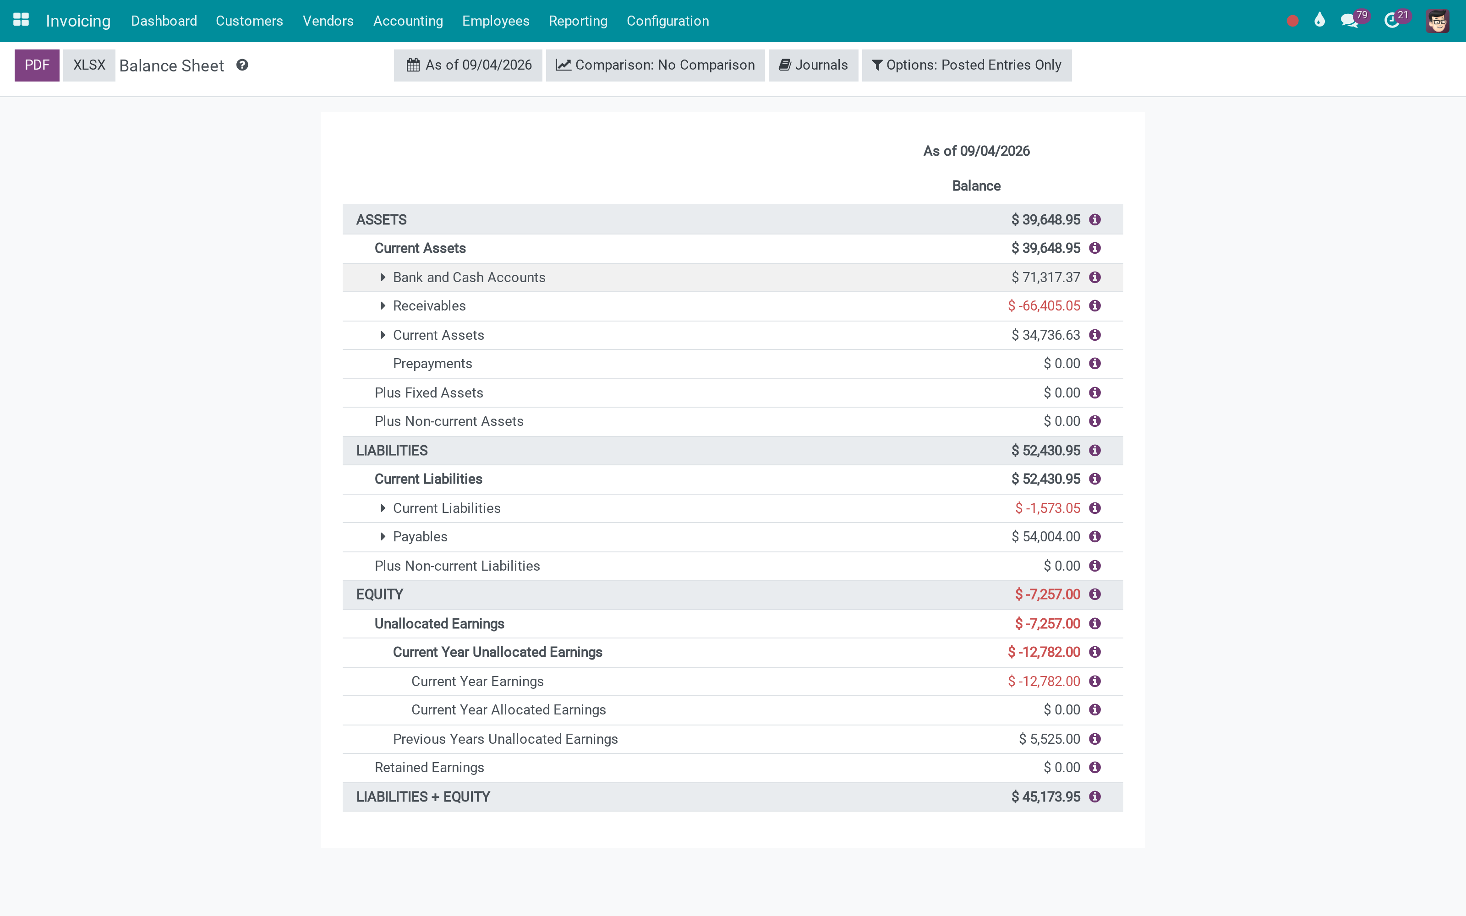Screen dimensions: 1466x916
Task: Click the $ 45,173.95 total balance
Action: click(1045, 796)
